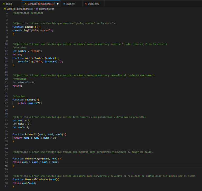Click the return statement on line 22
This screenshot has height=191, width=202.
[17, 86]
